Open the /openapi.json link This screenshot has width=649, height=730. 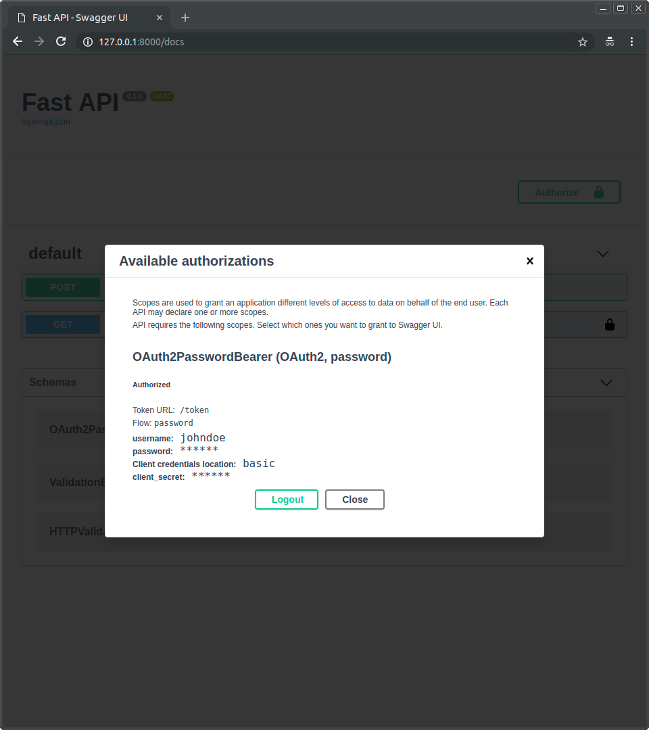(x=46, y=122)
